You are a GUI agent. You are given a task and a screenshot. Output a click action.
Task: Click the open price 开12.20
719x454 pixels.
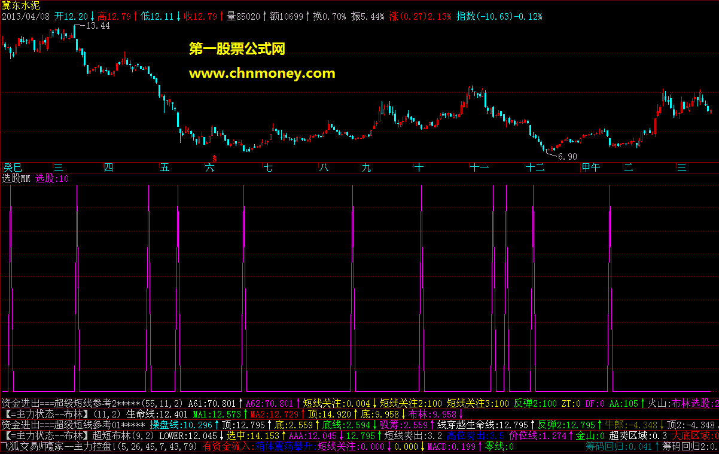71,16
